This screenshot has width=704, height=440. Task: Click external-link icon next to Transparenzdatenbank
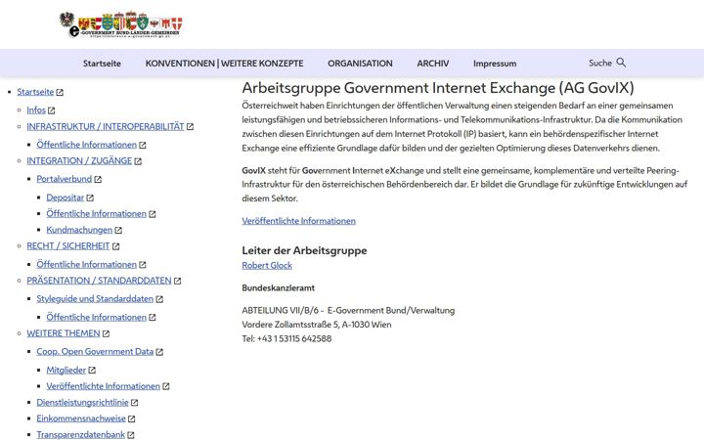click(x=131, y=435)
